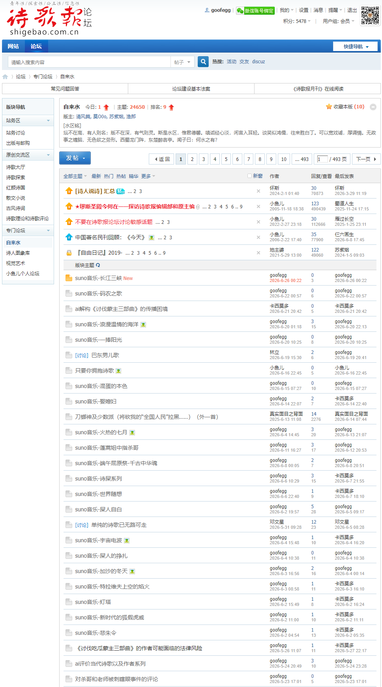Open the 论坛建设基本法案 tab
The height and width of the screenshot is (687, 382).
click(191, 89)
